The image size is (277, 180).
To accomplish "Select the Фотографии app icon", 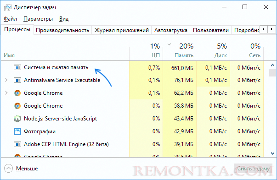I will pos(17,131).
